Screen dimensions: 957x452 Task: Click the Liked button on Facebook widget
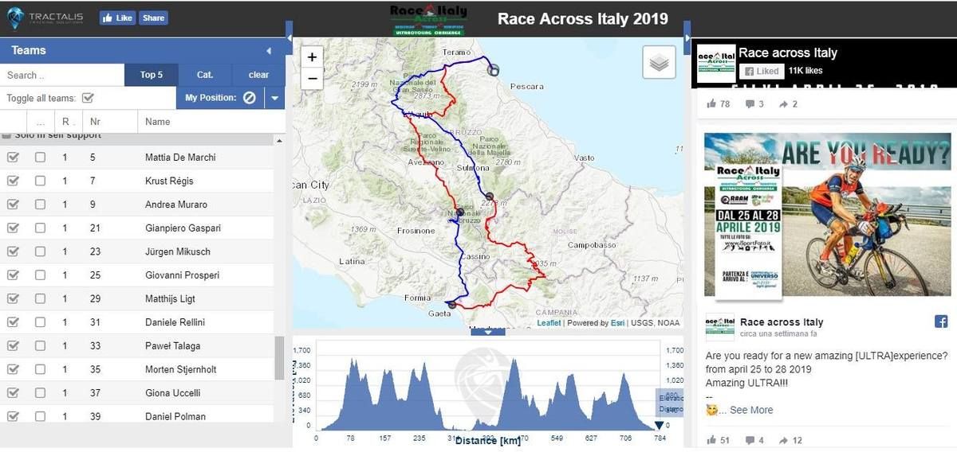click(762, 71)
